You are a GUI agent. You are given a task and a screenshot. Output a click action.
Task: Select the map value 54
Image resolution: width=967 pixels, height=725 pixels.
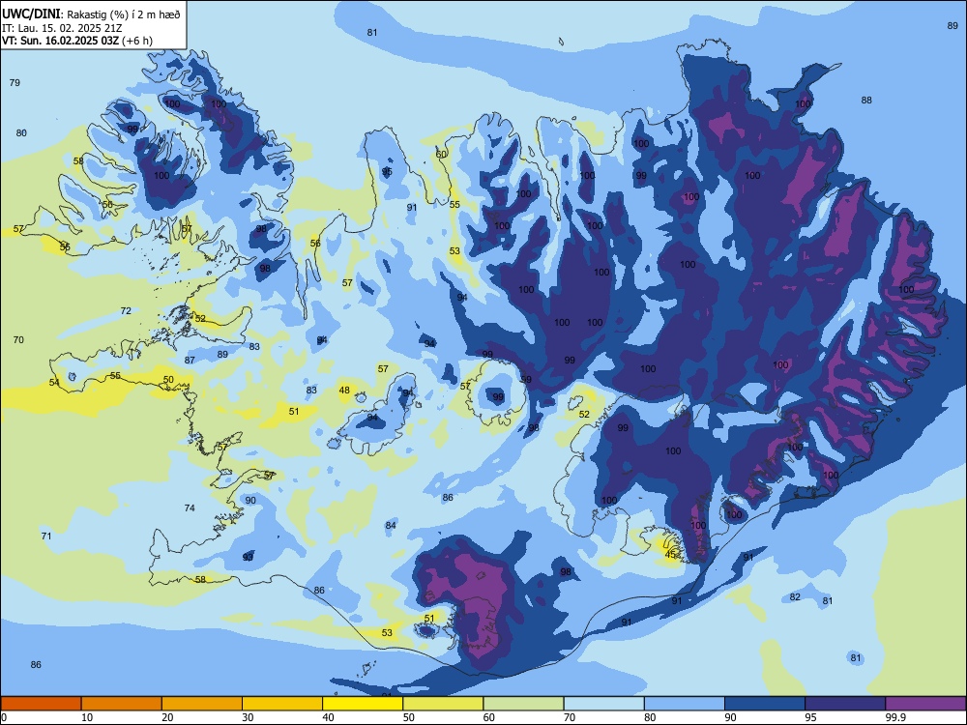(x=54, y=382)
